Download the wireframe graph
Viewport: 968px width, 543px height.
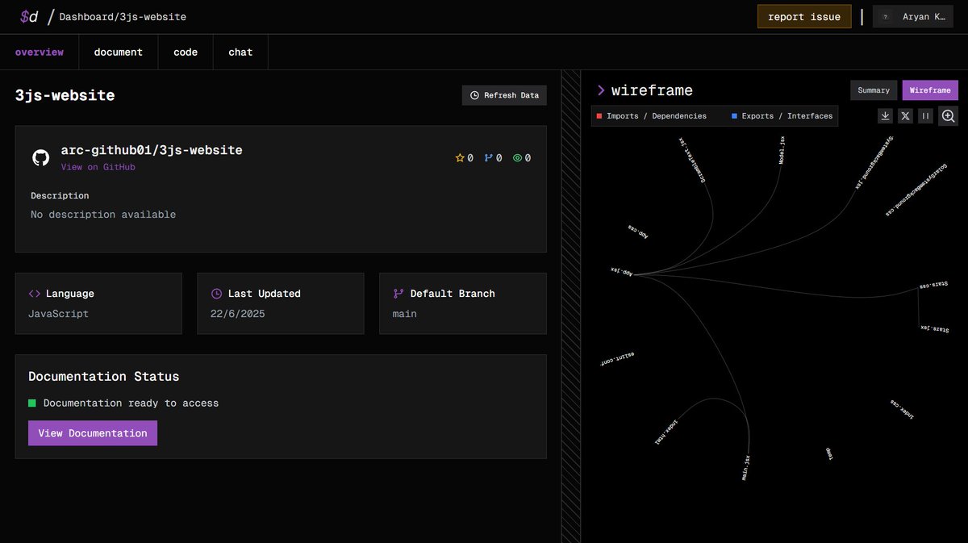[x=885, y=116]
